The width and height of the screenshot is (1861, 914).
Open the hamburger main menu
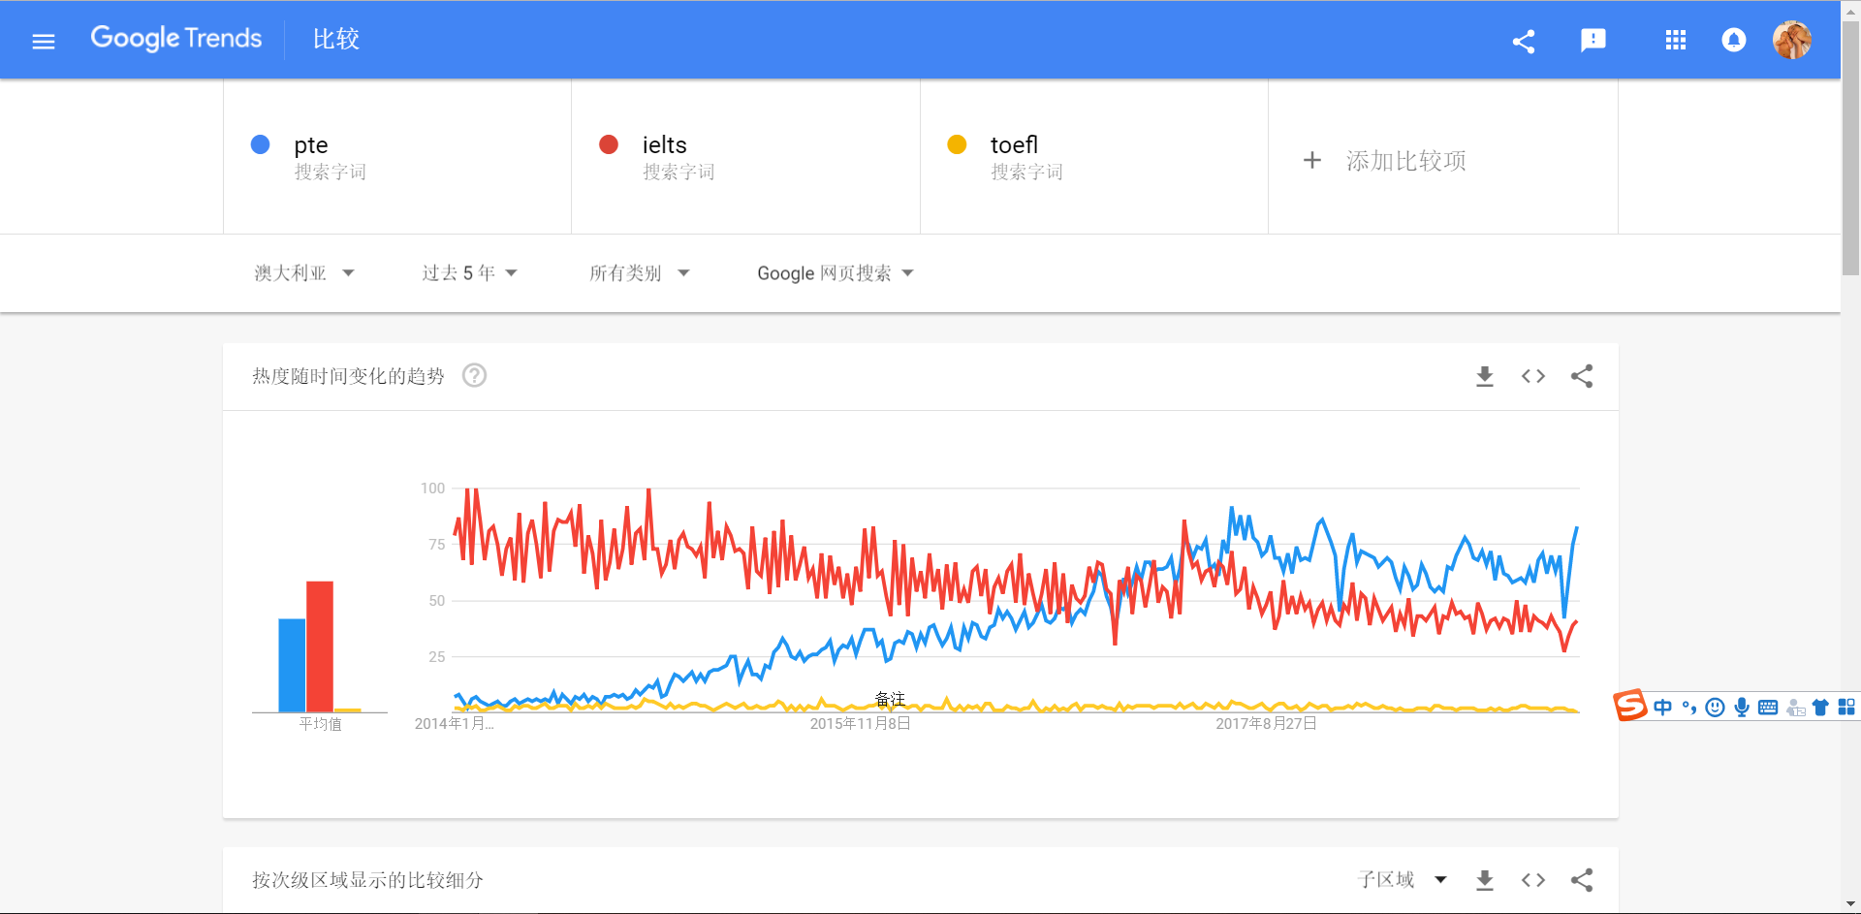tap(44, 41)
